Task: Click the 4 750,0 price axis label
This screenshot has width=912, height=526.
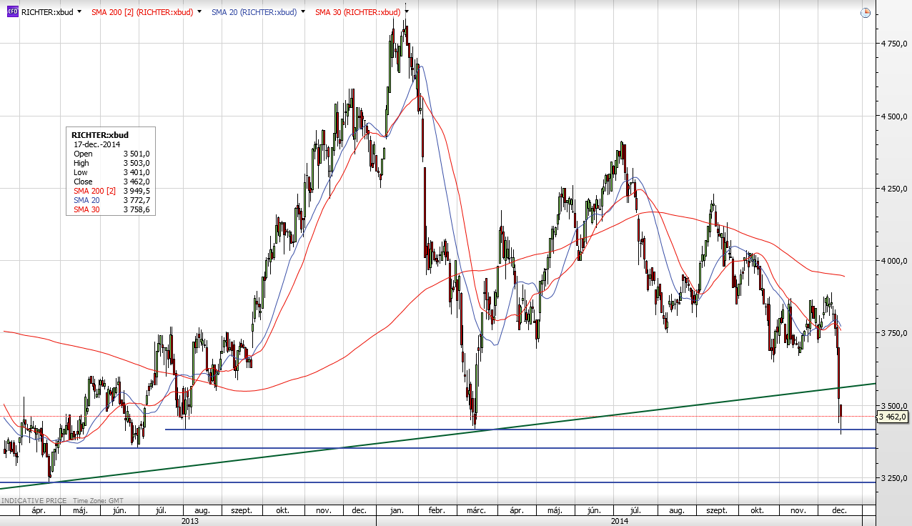Action: click(894, 44)
